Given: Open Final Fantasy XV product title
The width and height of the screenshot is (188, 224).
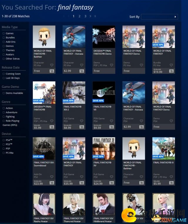Looking at the screenshot, I should point(102,164).
